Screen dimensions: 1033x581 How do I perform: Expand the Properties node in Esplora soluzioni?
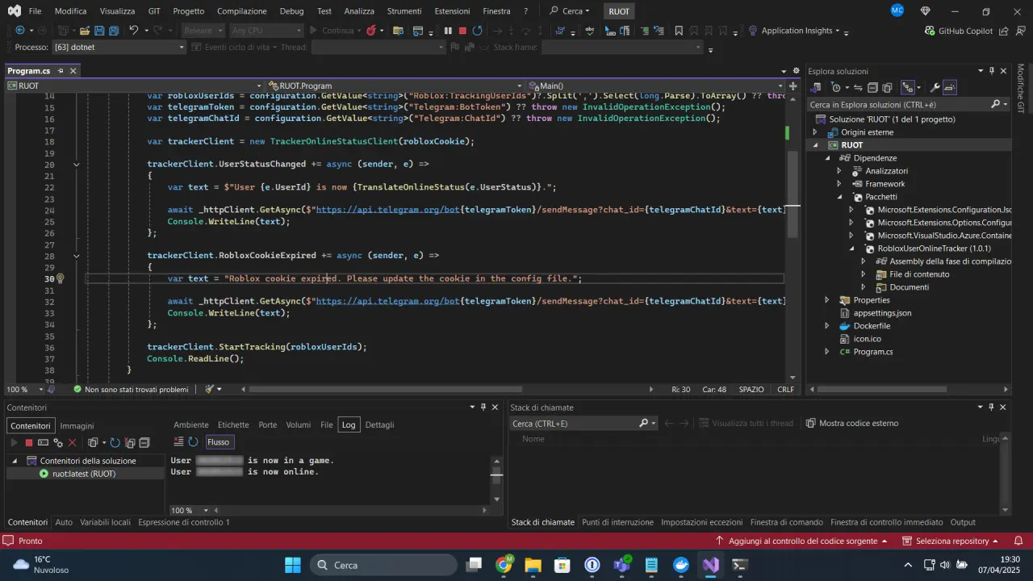[x=826, y=300]
